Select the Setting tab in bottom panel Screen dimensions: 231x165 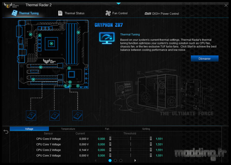pyautogui.click(x=146, y=129)
